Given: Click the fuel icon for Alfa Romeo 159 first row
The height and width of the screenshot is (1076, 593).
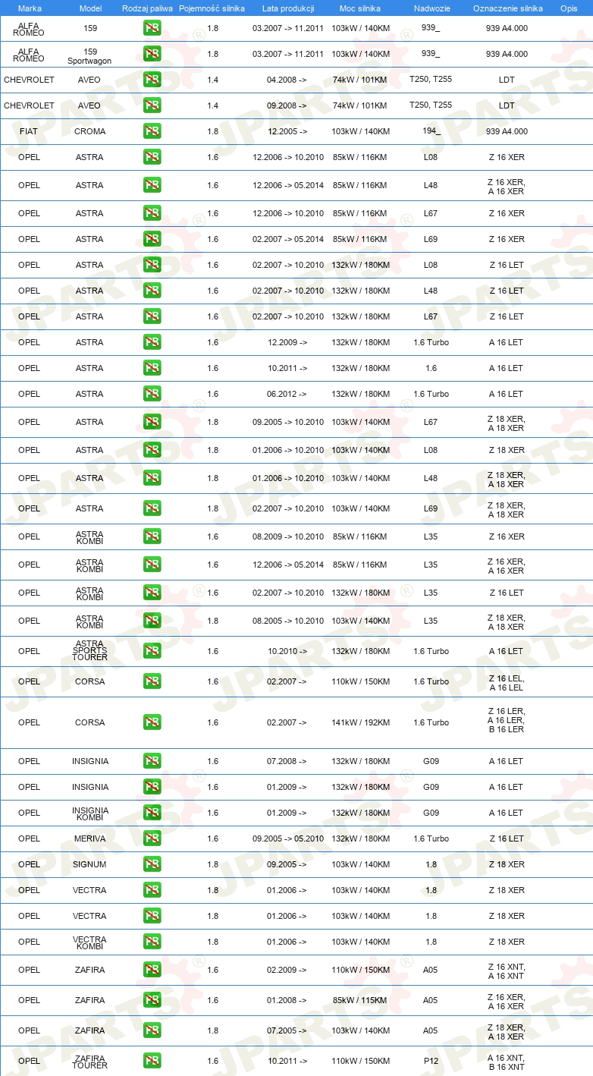Looking at the screenshot, I should tap(152, 28).
